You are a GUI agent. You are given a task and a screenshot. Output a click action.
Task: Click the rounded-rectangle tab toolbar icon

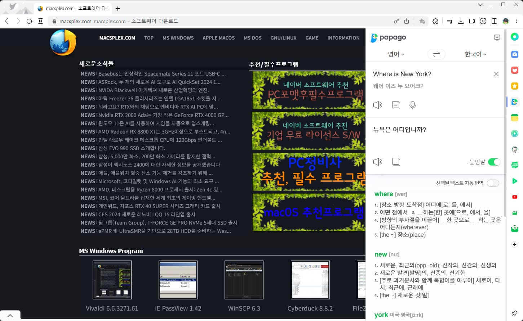[x=472, y=21]
